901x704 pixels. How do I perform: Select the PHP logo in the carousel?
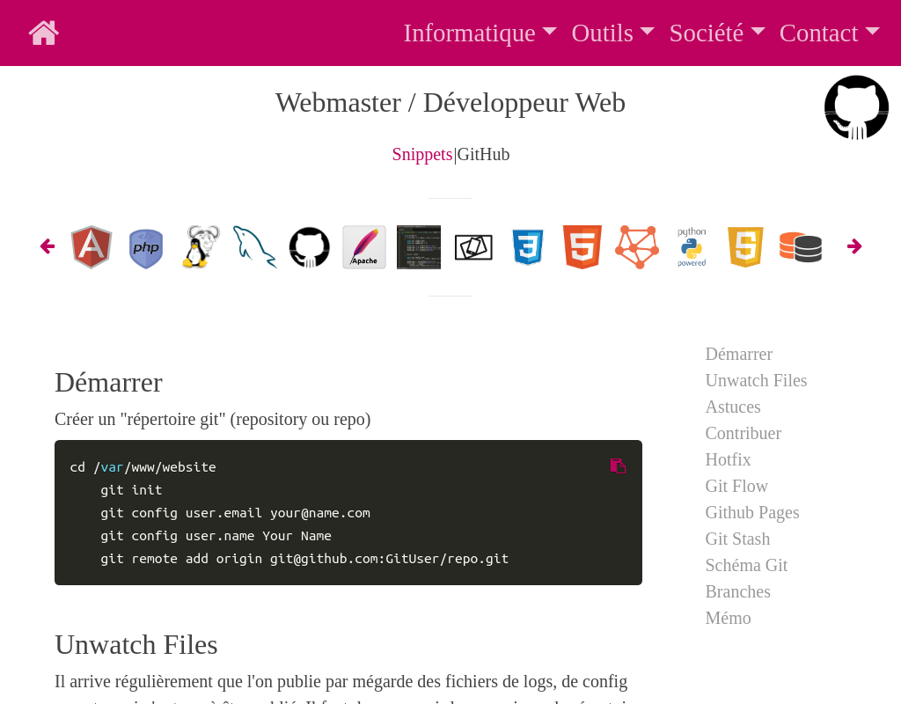(145, 247)
